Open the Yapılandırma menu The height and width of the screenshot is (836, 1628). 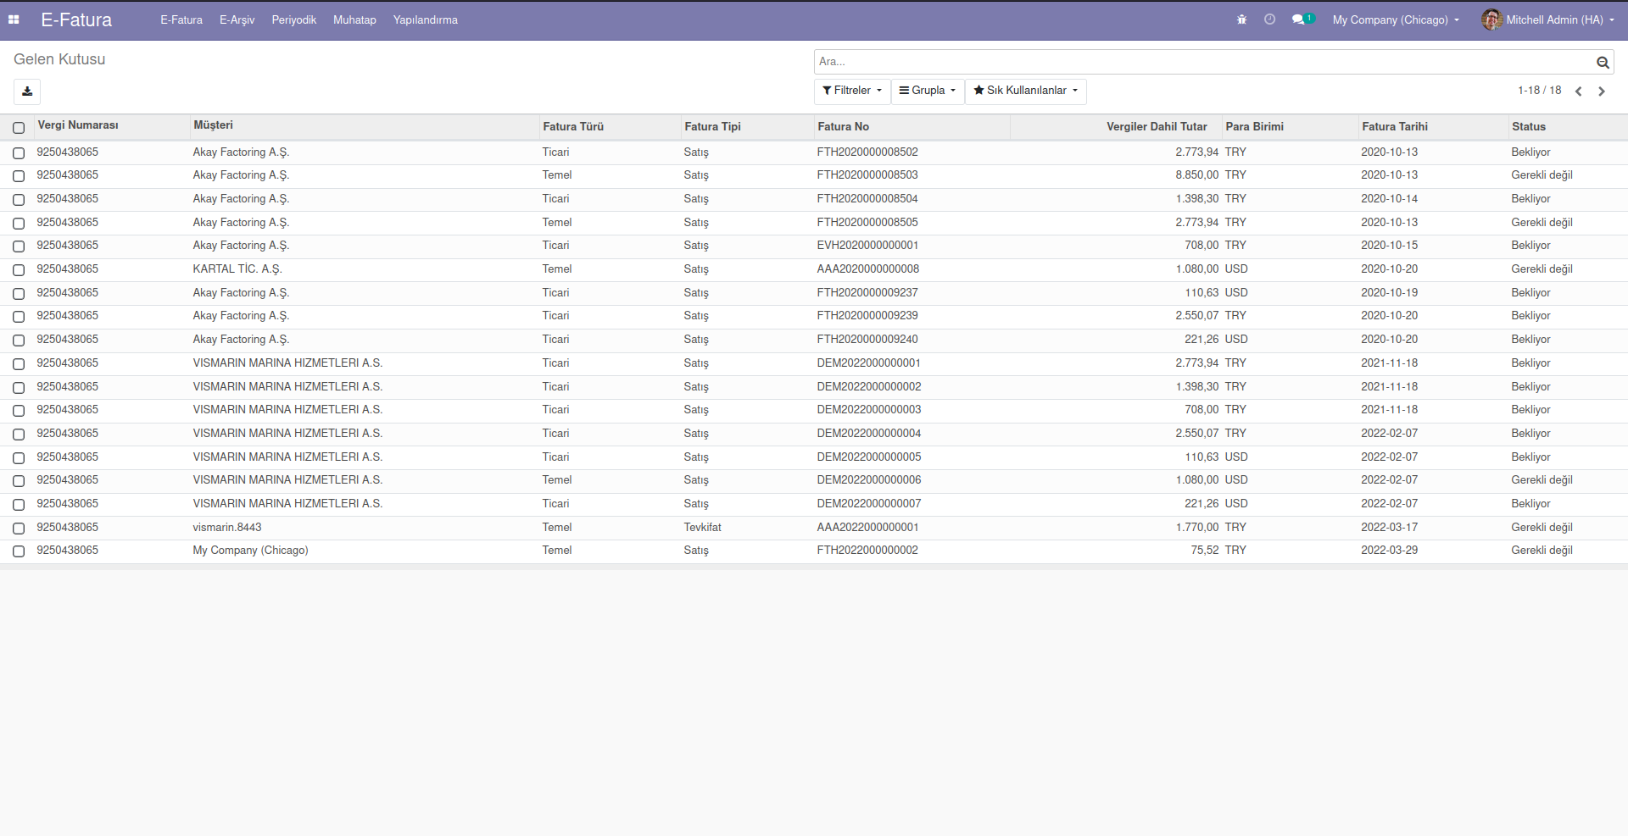425,19
